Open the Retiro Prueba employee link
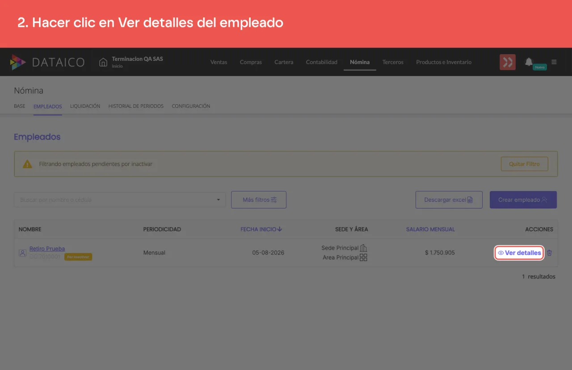Image resolution: width=572 pixels, height=370 pixels. (47, 249)
